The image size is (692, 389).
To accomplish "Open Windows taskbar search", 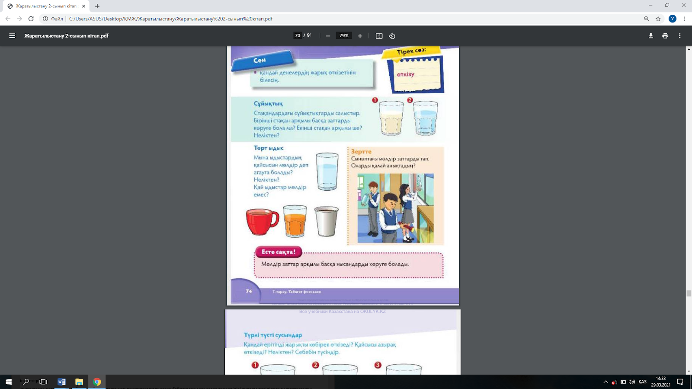I will [x=26, y=382].
